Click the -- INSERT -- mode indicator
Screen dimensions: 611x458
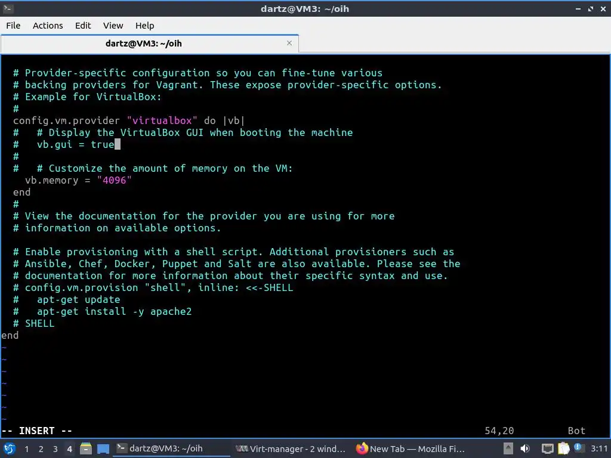37,431
